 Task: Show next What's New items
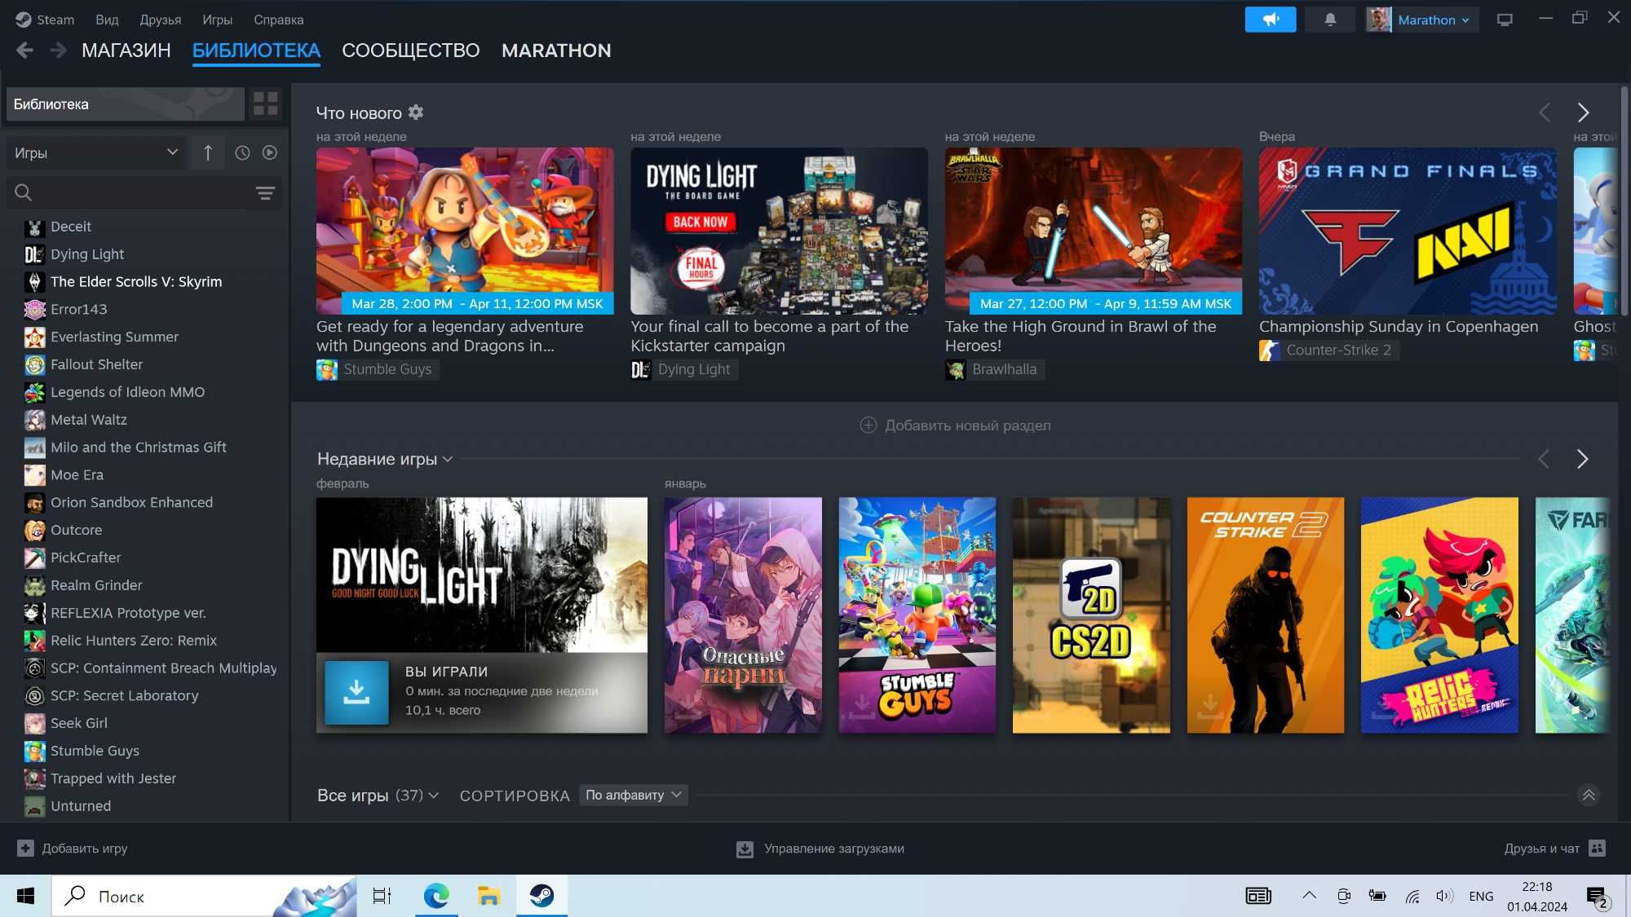[1583, 112]
